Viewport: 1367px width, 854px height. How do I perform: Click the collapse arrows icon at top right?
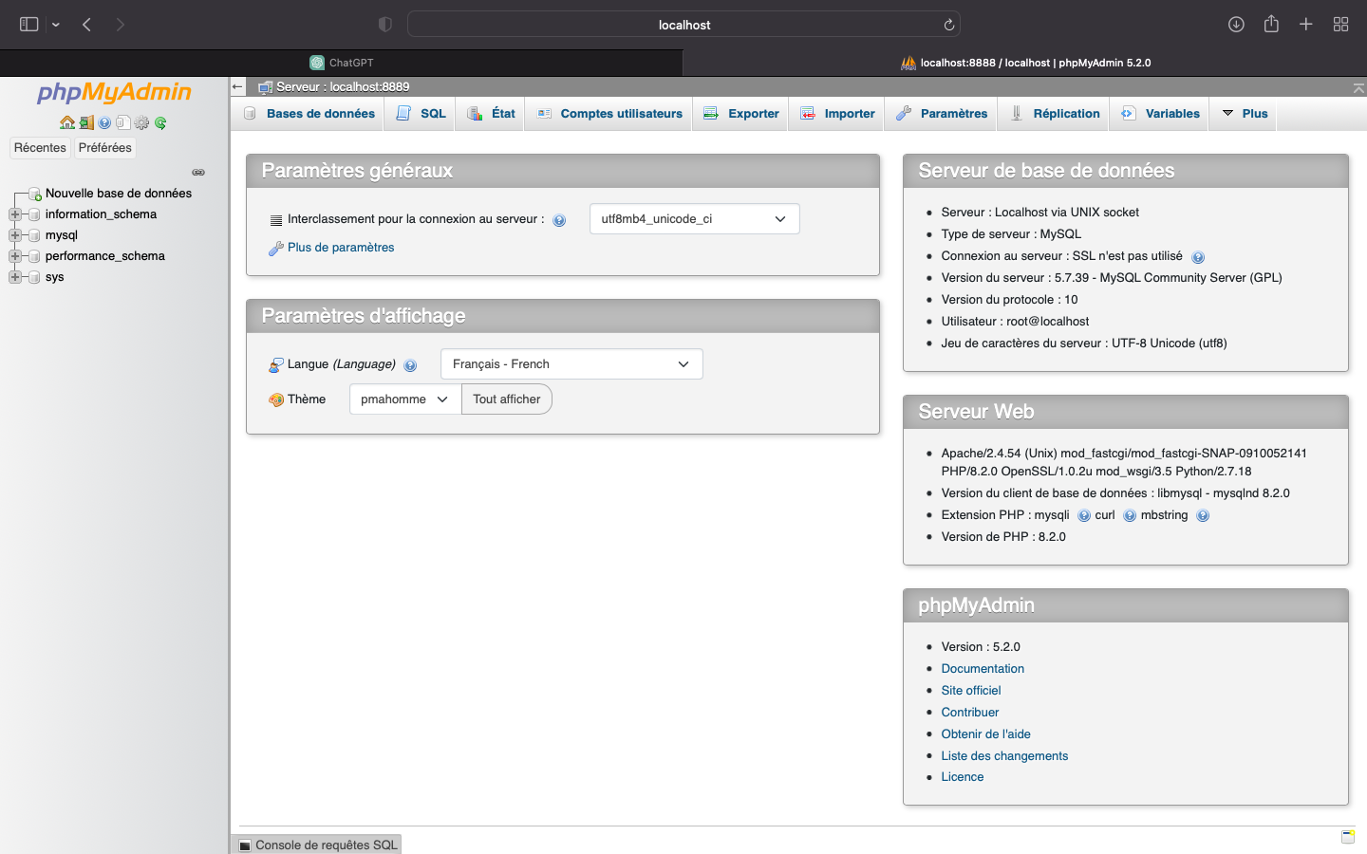click(1358, 87)
